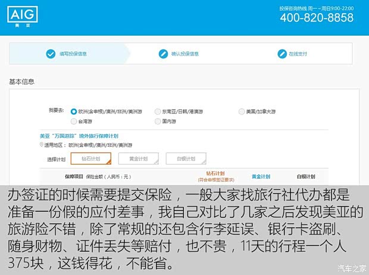
Task: Open the 确认投保信息 step
Action: pos(185,54)
